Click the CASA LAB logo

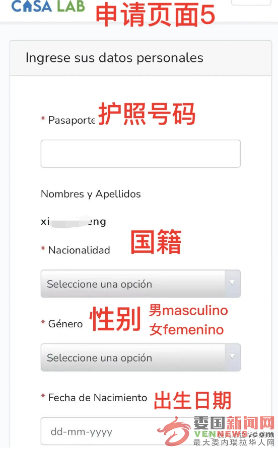tap(48, 6)
